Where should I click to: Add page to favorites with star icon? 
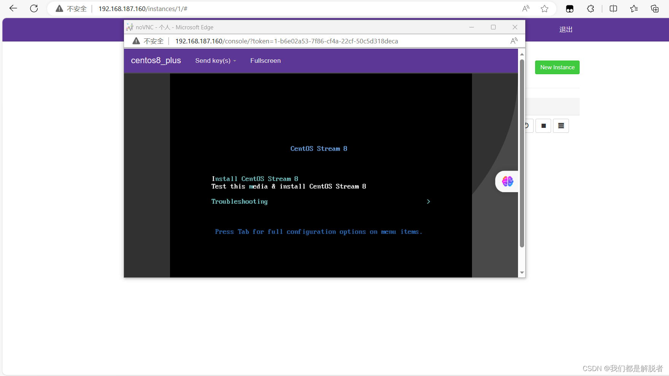click(x=545, y=9)
